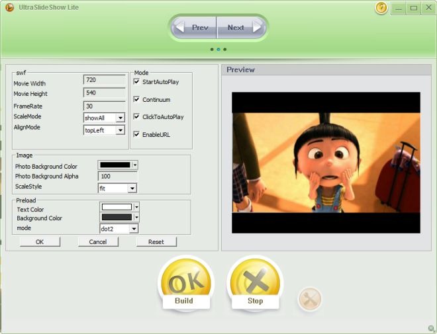Image resolution: width=437 pixels, height=334 pixels.
Task: Click the FrameRate input field
Action: click(x=105, y=106)
